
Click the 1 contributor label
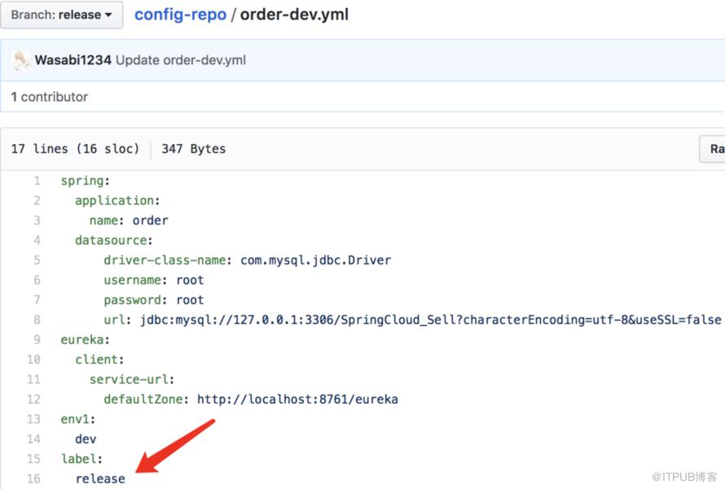[50, 97]
